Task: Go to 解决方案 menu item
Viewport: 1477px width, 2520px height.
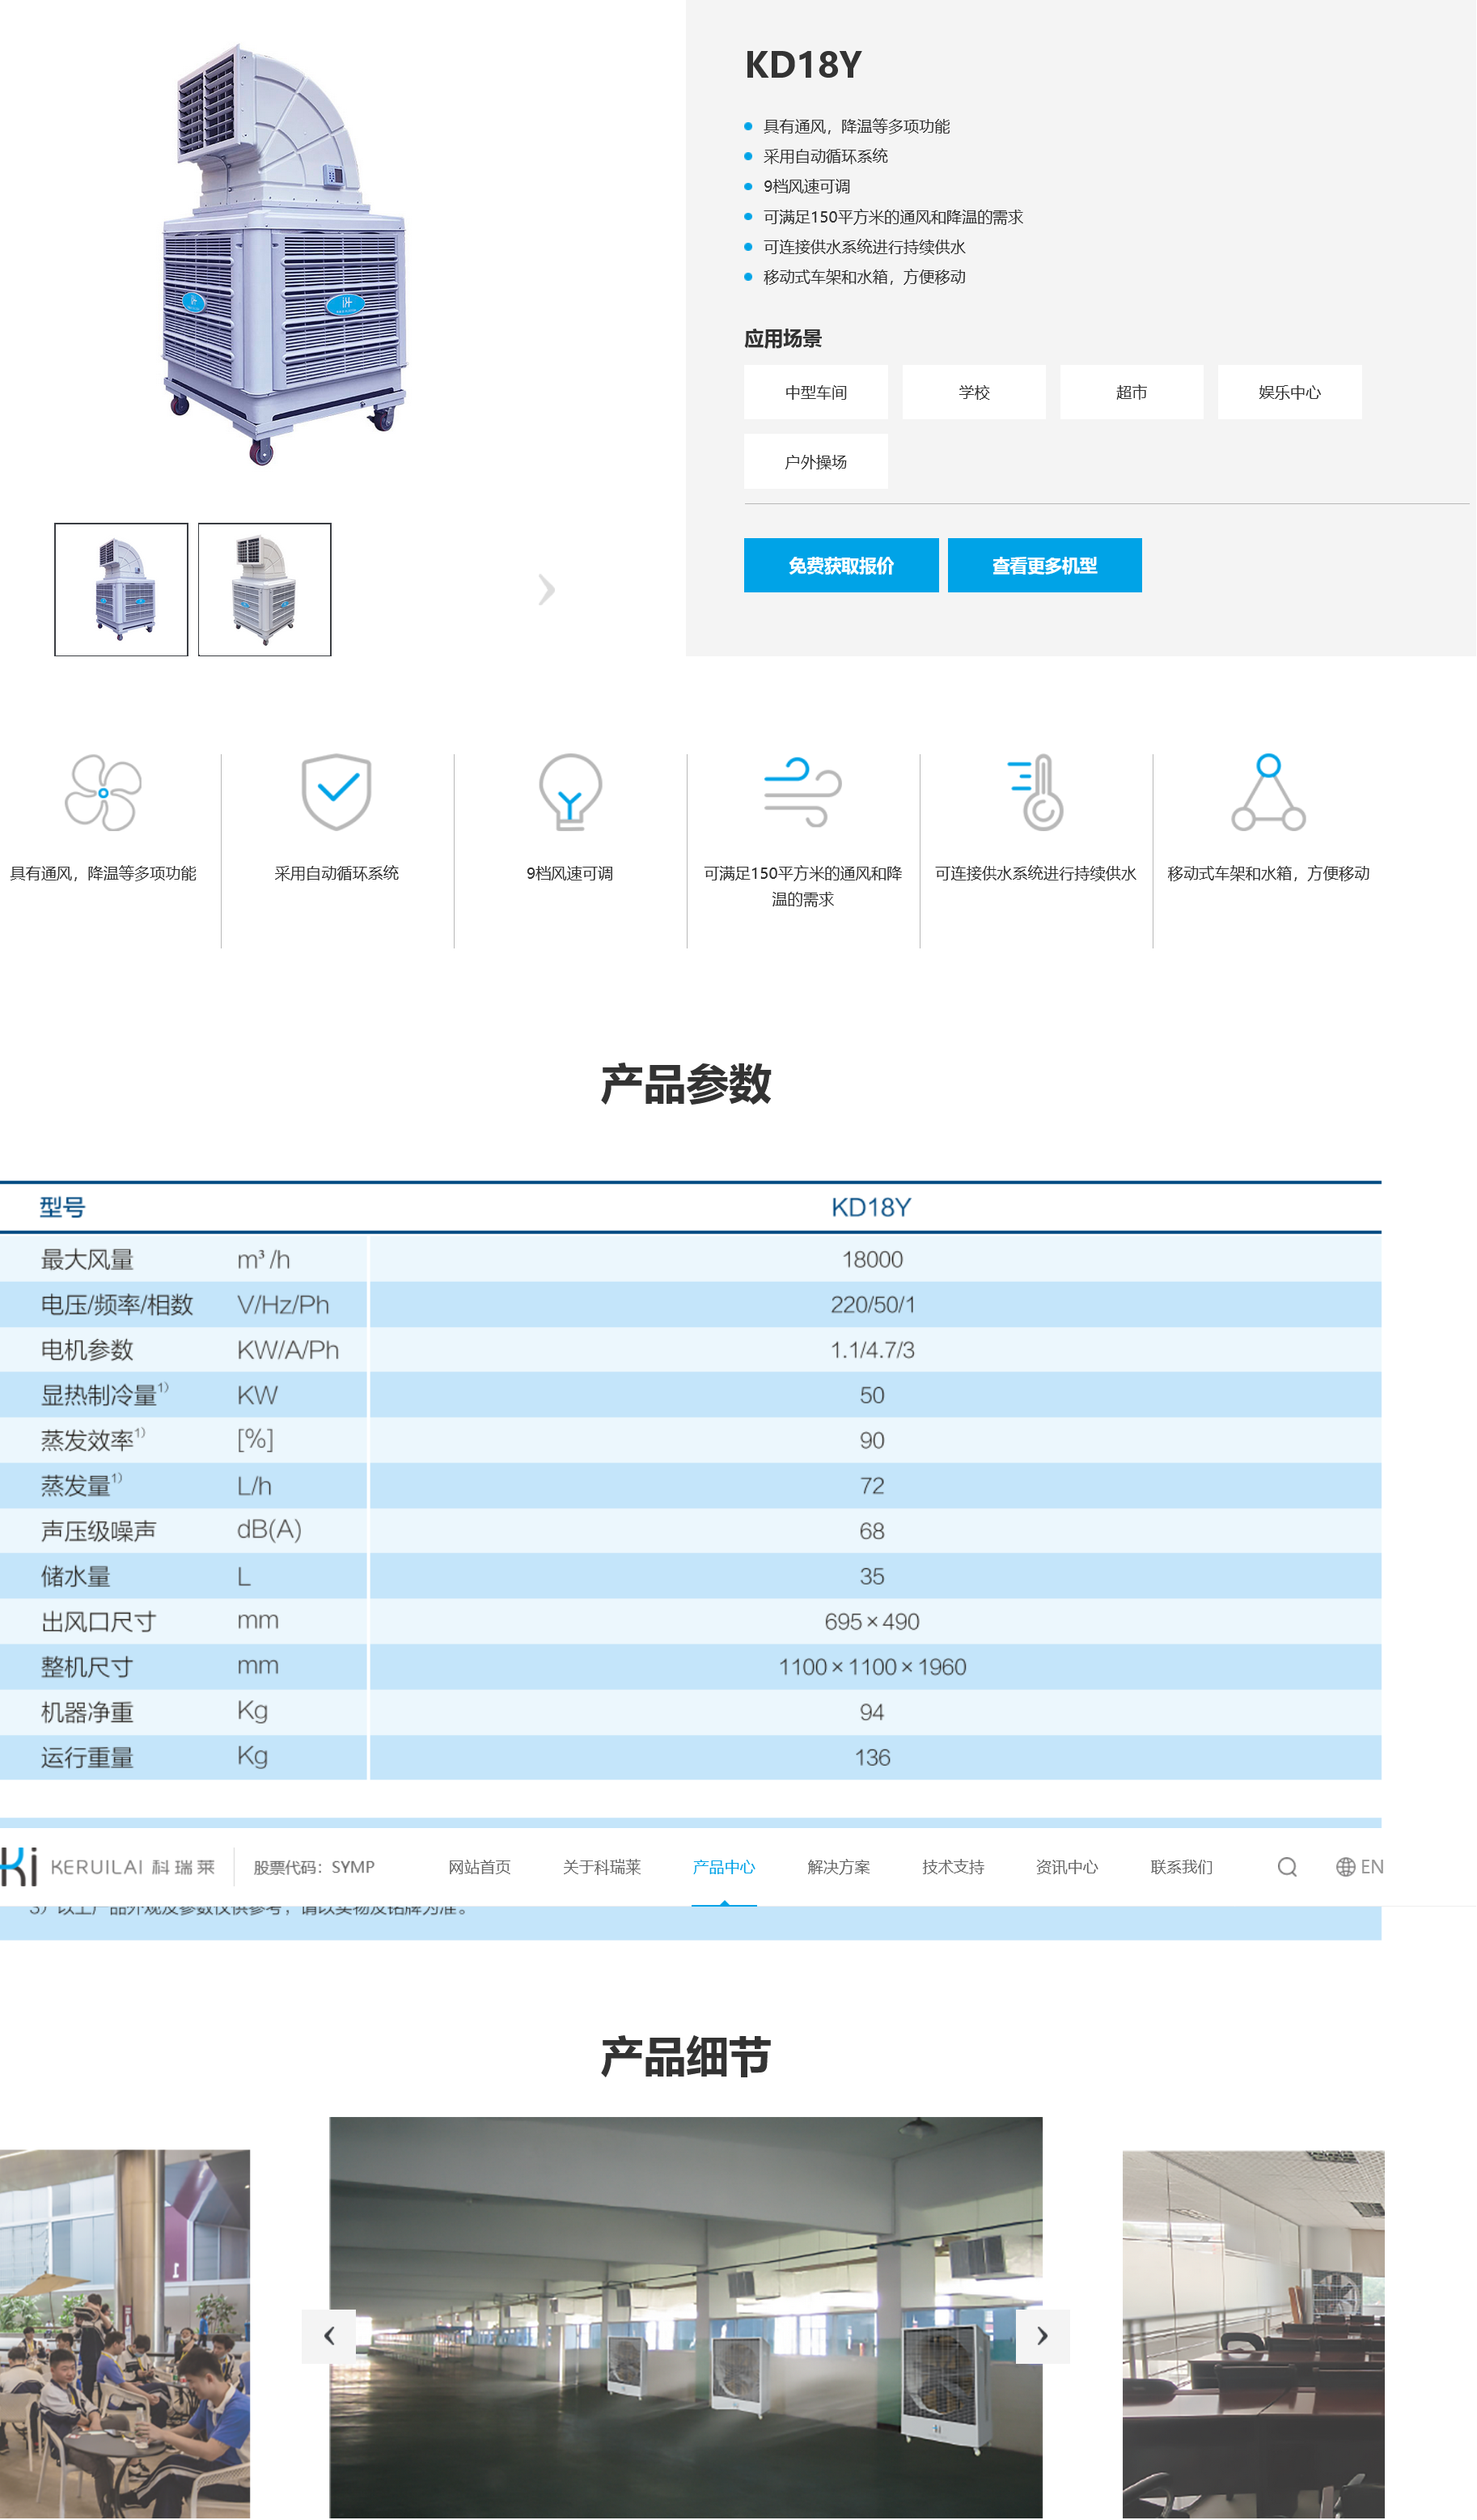Action: [839, 1867]
